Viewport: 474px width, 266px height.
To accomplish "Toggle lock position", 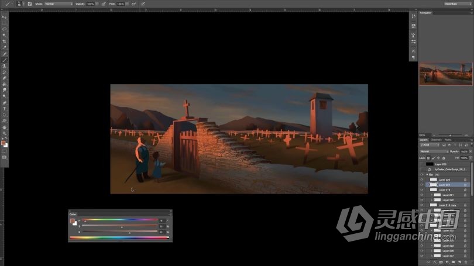I will [439, 158].
